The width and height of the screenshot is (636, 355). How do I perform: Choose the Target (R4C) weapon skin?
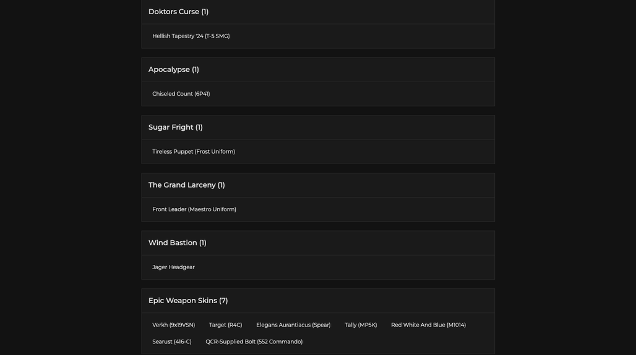[226, 325]
